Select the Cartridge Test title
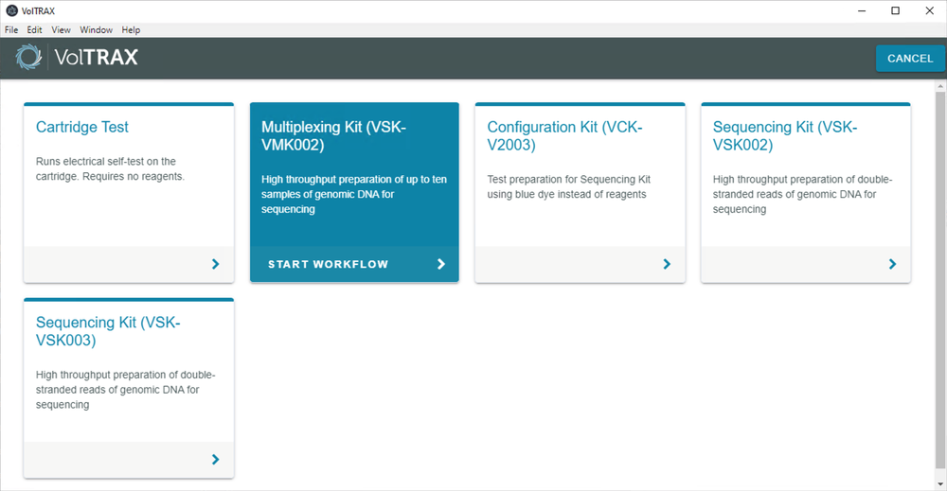The width and height of the screenshot is (947, 491). 82,128
